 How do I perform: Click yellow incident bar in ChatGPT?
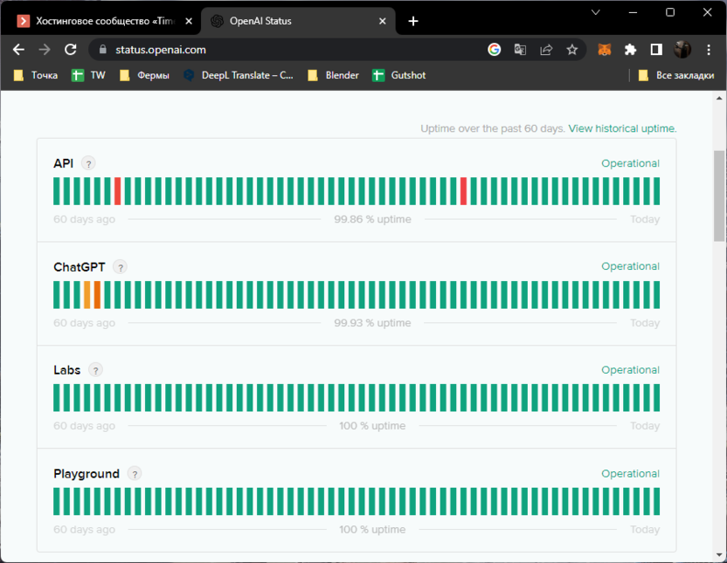tap(87, 294)
